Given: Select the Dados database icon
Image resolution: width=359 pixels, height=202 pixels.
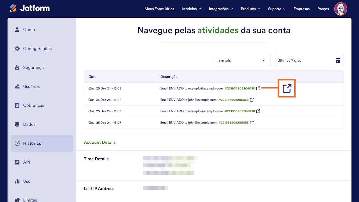Looking at the screenshot, I should [17, 124].
